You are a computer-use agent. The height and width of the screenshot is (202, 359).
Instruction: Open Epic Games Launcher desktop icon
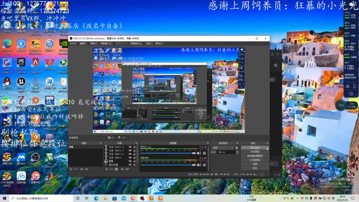pyautogui.click(x=21, y=66)
